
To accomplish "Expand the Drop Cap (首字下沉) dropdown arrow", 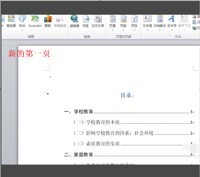I will point(184,30).
